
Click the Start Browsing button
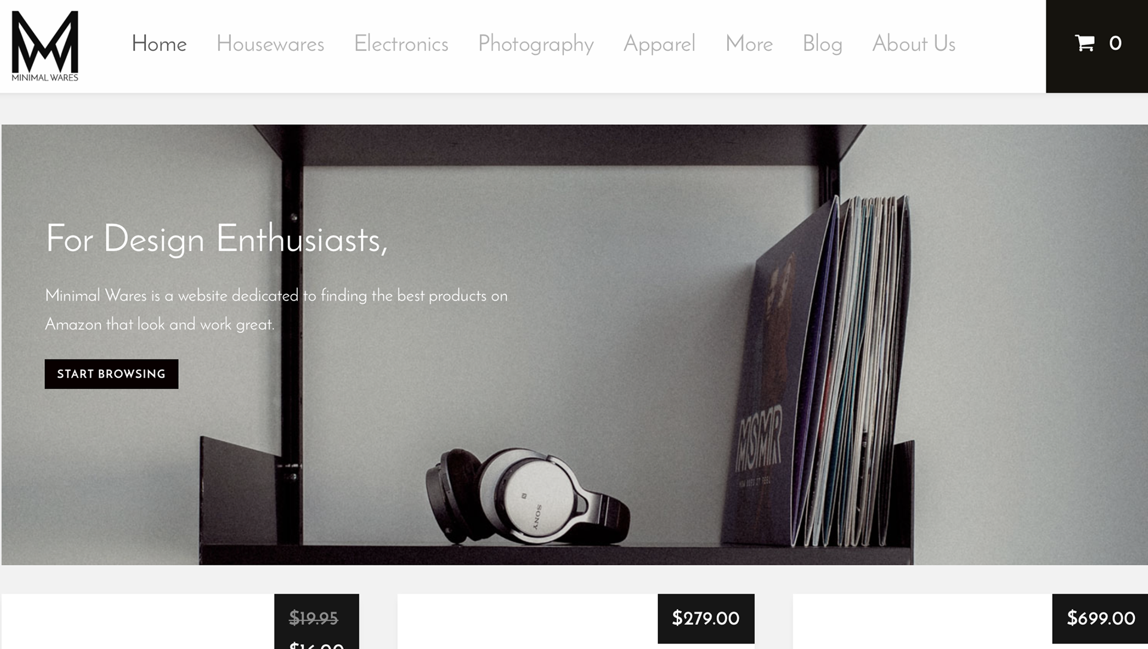point(111,374)
